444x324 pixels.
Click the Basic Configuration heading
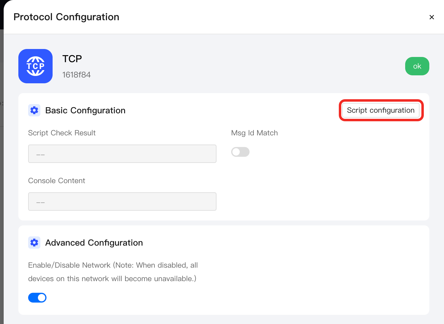(x=85, y=110)
